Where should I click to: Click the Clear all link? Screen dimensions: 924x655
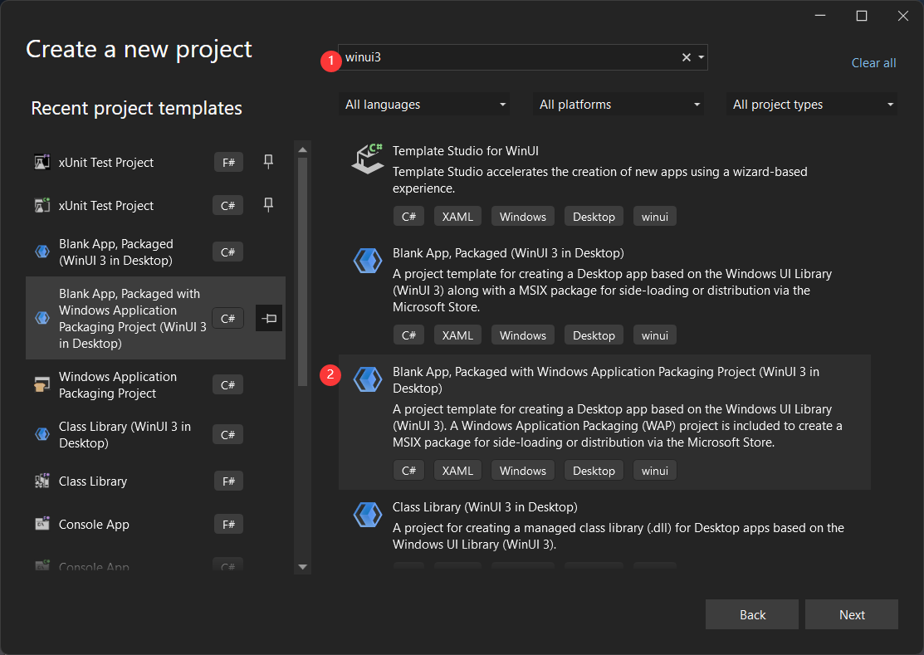coord(873,62)
